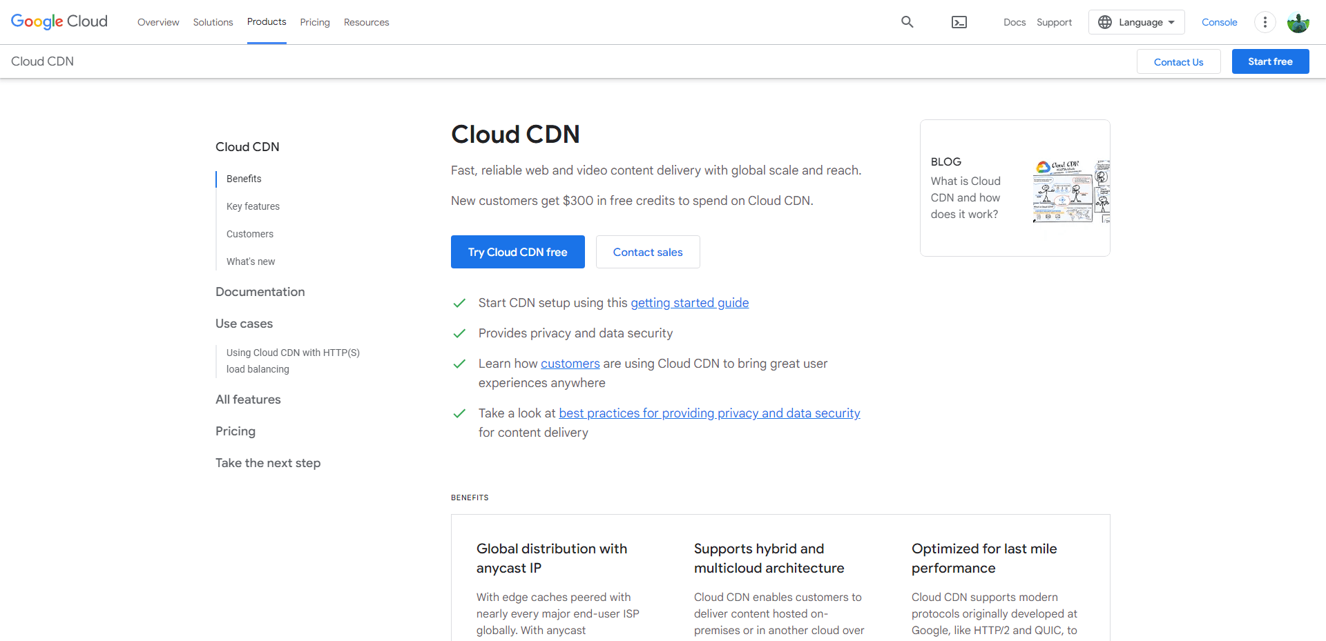Click the sidebar Cloud CDN heading

(x=247, y=147)
